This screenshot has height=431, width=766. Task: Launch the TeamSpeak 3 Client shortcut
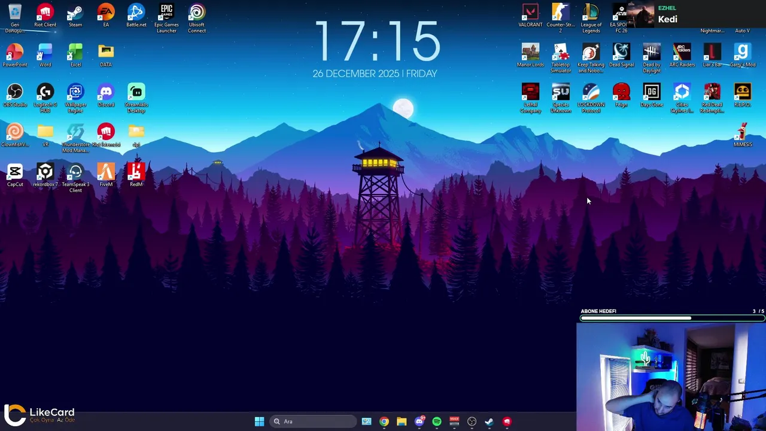(x=75, y=178)
